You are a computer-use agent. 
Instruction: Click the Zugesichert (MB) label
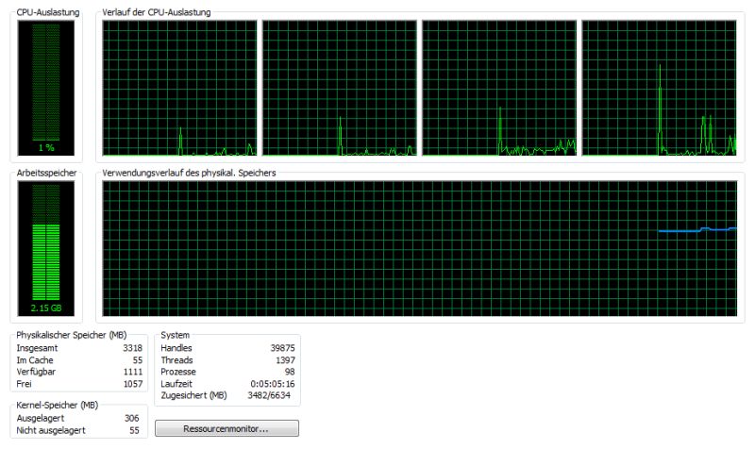193,395
